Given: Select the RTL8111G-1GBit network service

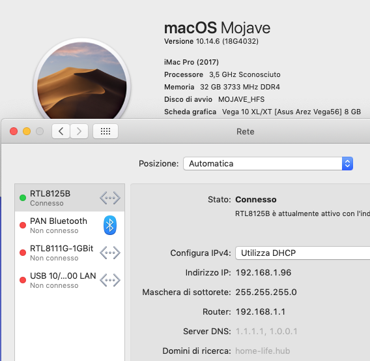Looking at the screenshot, I should 70,253.
